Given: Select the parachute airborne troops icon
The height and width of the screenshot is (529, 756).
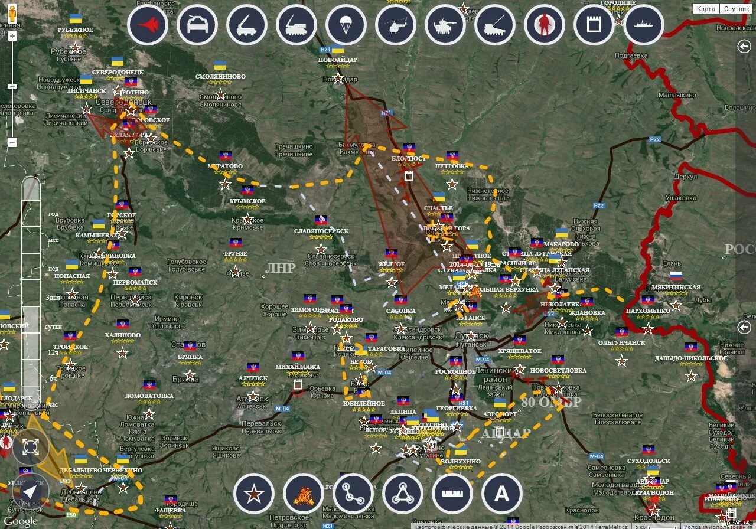Looking at the screenshot, I should (x=346, y=25).
